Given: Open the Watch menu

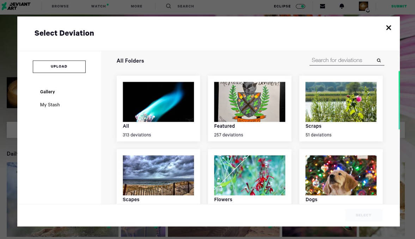Looking at the screenshot, I should click(99, 6).
